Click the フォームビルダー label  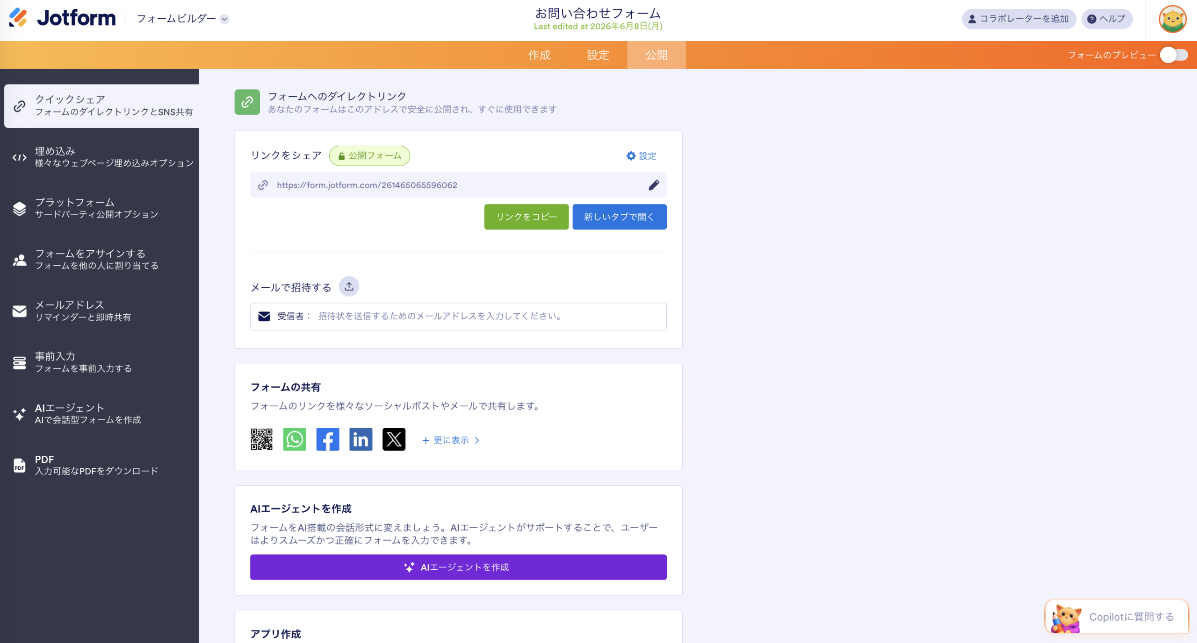[176, 19]
